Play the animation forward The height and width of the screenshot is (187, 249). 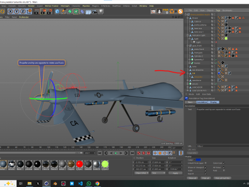[116, 153]
